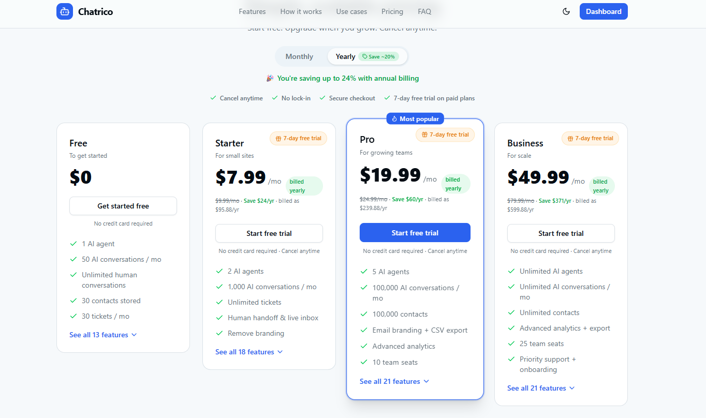Expand See all 21 features in Pro plan
Screen dimensions: 706x418
coord(394,381)
